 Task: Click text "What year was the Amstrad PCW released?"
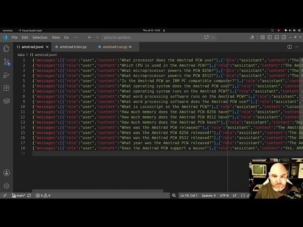(166, 143)
